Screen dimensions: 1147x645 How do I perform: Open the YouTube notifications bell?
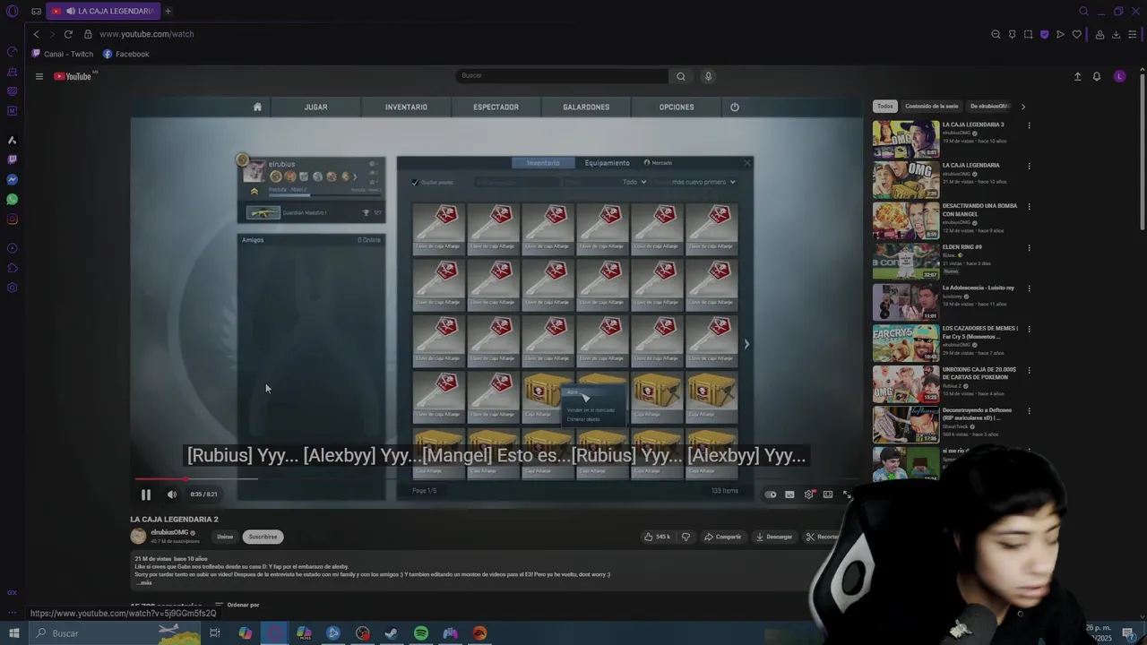[x=1096, y=76]
